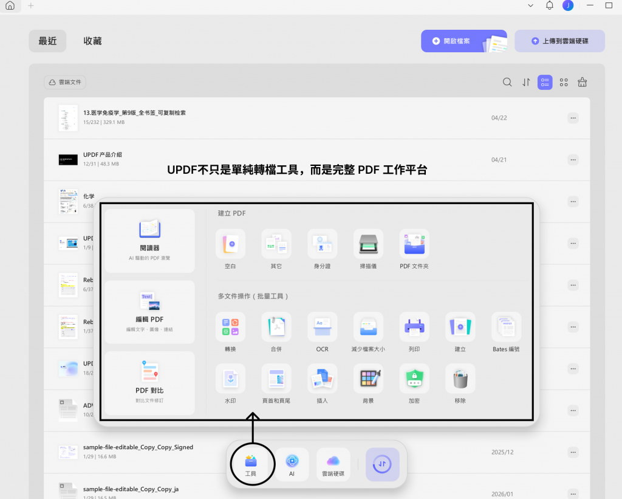Open more options for sample-file-editable_Copy_Copy_Signed
This screenshot has width=622, height=499.
tap(573, 452)
